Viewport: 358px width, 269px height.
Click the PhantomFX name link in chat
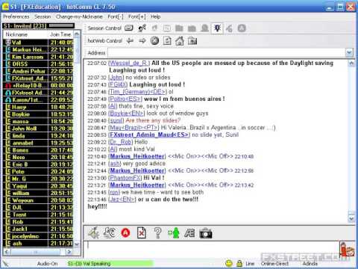pos(125,178)
